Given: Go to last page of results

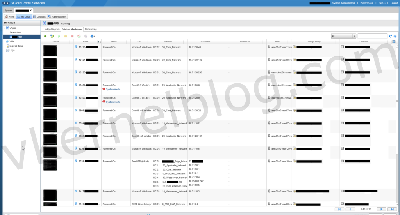Looking at the screenshot, I should [x=392, y=209].
